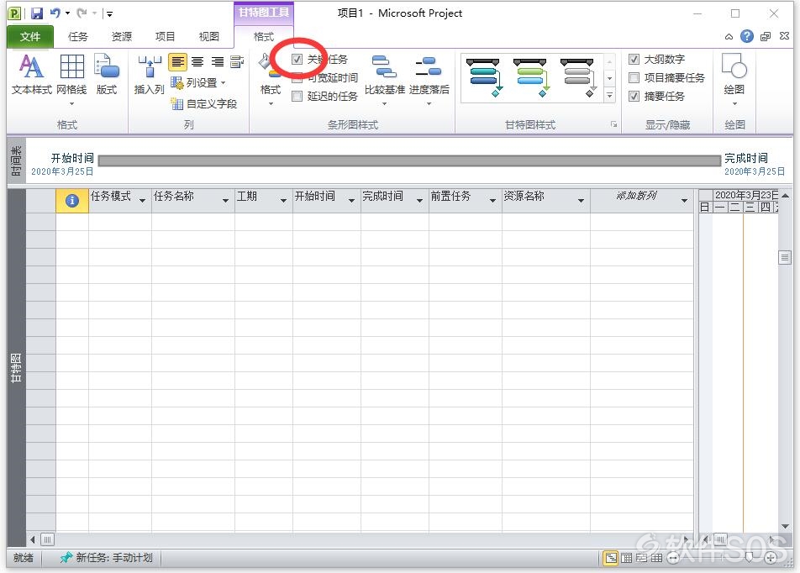Switch to the 项目 Project tab
This screenshot has width=800, height=573.
coord(165,37)
